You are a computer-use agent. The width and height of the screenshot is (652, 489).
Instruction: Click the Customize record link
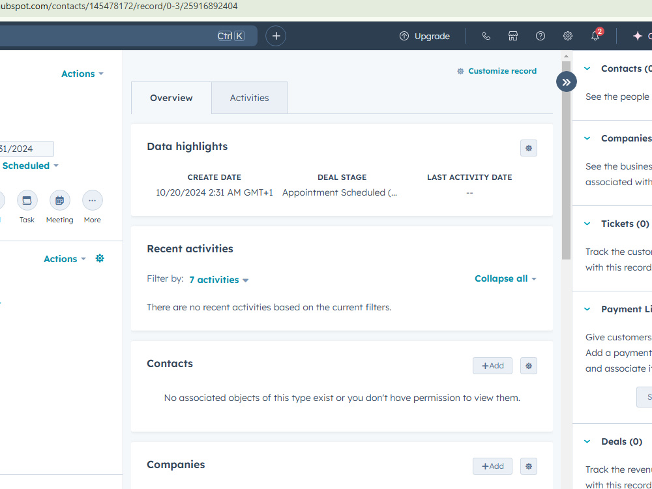pyautogui.click(x=497, y=71)
